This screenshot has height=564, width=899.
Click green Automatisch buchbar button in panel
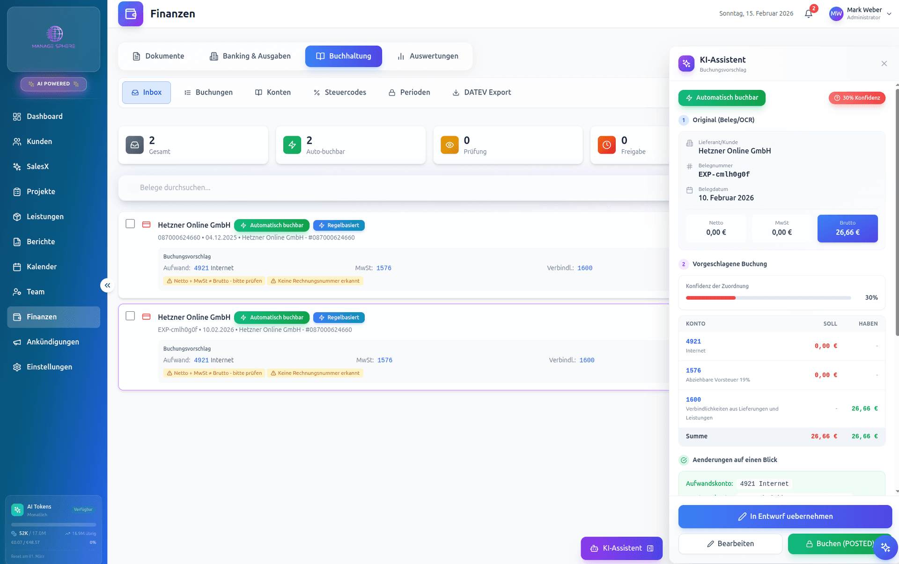click(722, 98)
